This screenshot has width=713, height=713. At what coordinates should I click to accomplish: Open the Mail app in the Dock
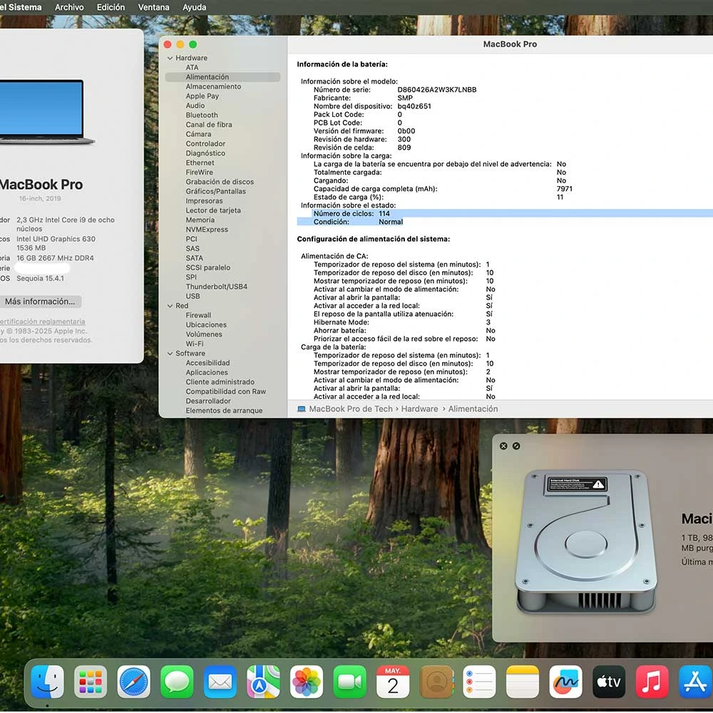pyautogui.click(x=220, y=682)
